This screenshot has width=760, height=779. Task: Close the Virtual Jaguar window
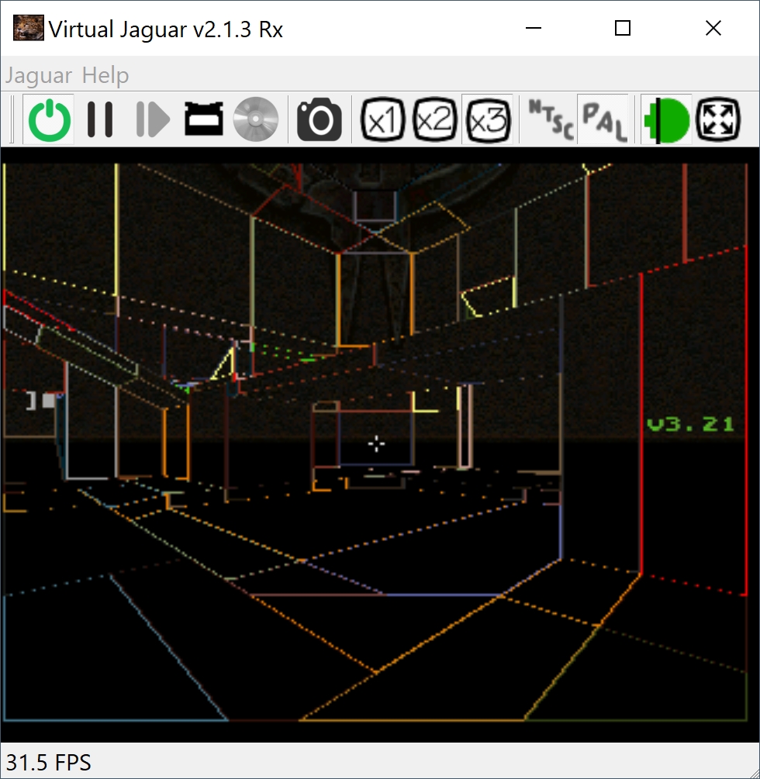point(713,29)
